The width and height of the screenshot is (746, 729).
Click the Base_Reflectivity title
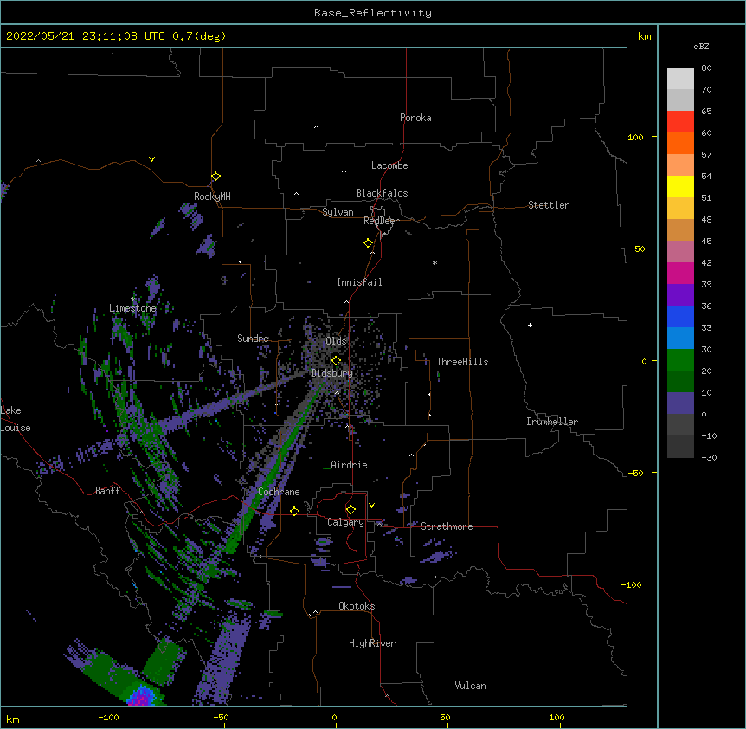click(373, 13)
